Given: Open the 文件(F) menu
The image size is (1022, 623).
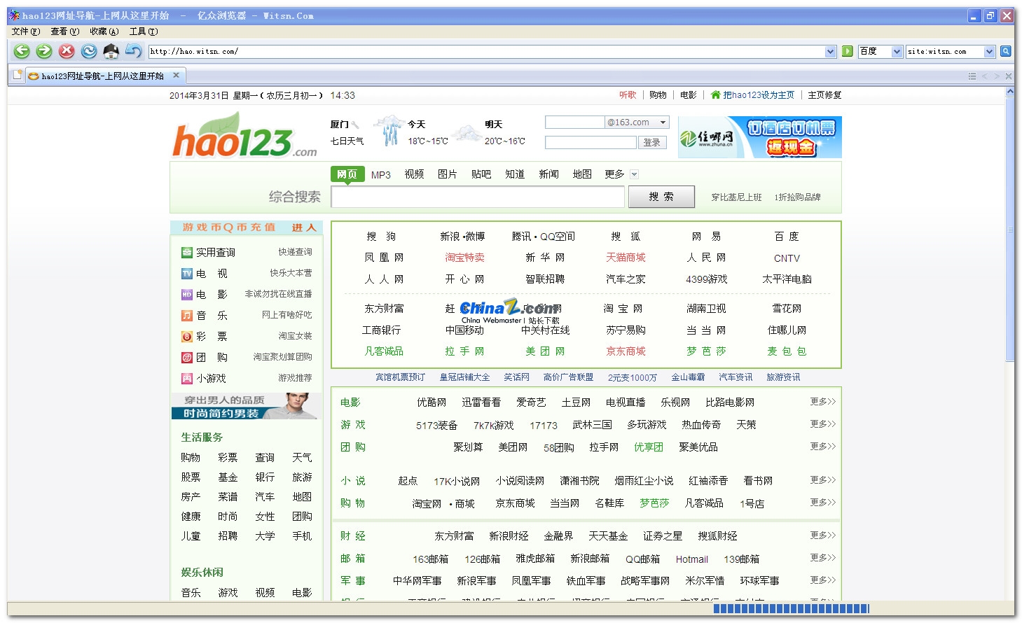Looking at the screenshot, I should click(x=26, y=31).
